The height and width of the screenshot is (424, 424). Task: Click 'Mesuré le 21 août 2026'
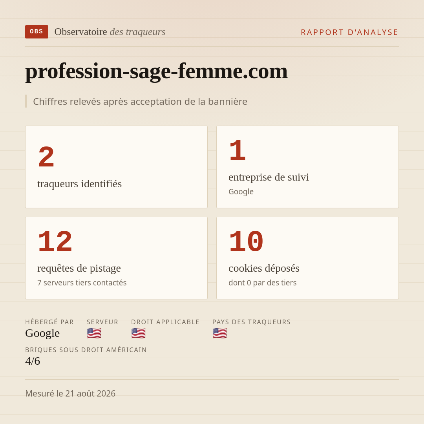[x=70, y=393]
